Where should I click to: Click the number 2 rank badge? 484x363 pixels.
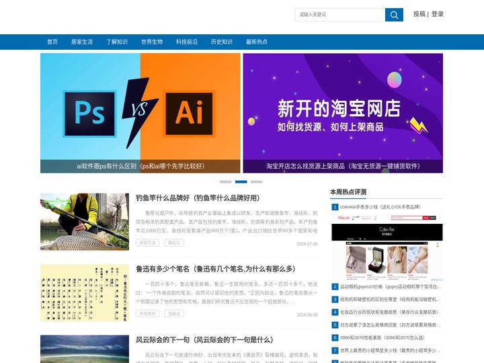point(335,287)
